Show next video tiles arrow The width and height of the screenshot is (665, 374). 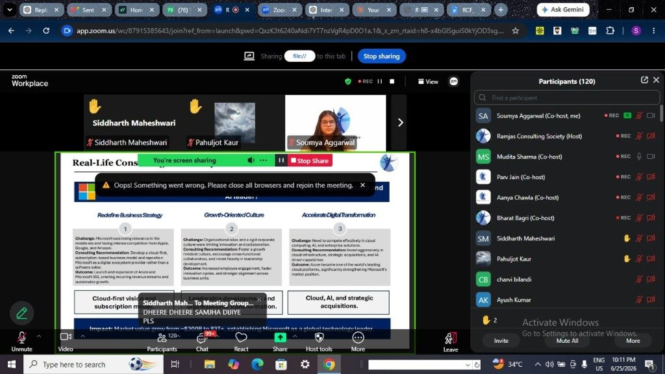click(x=400, y=123)
